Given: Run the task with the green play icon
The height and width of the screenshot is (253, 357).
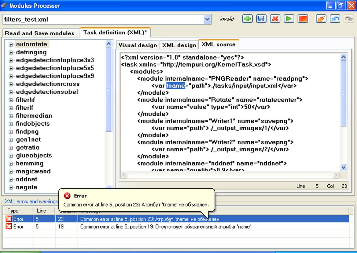Looking at the screenshot, I should (x=289, y=19).
